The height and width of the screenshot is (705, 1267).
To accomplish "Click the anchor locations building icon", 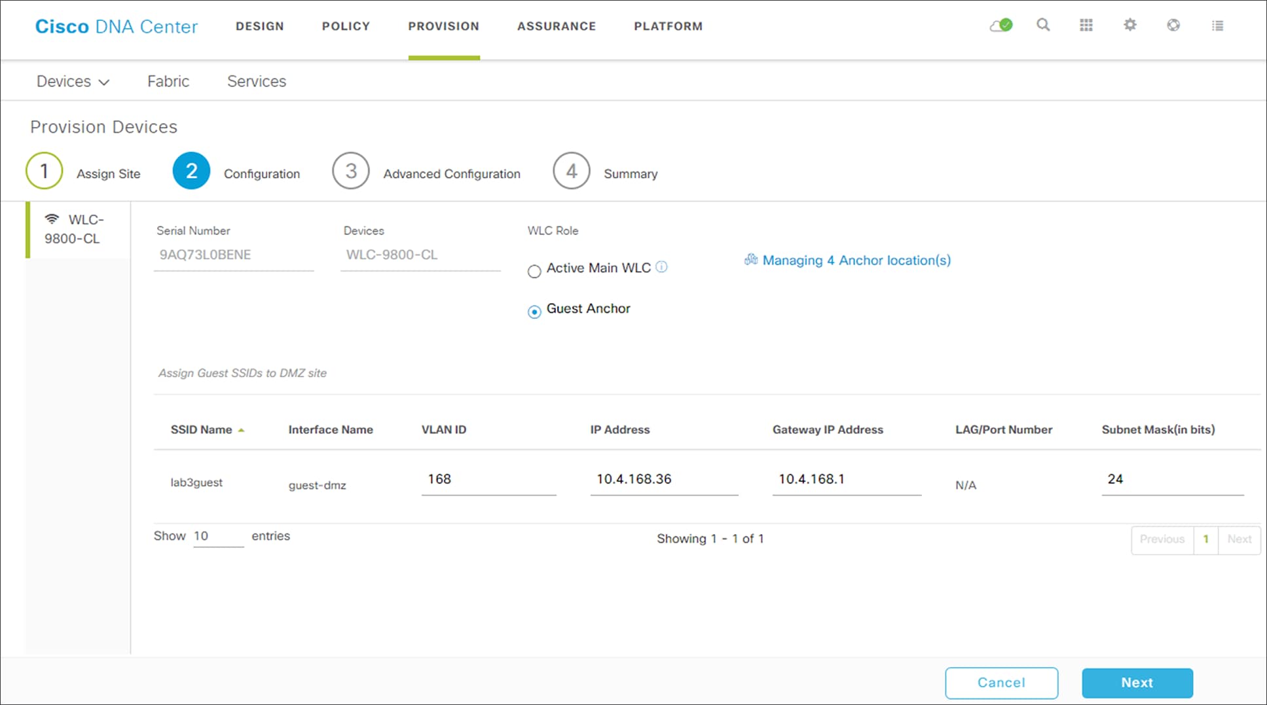I will tap(751, 260).
